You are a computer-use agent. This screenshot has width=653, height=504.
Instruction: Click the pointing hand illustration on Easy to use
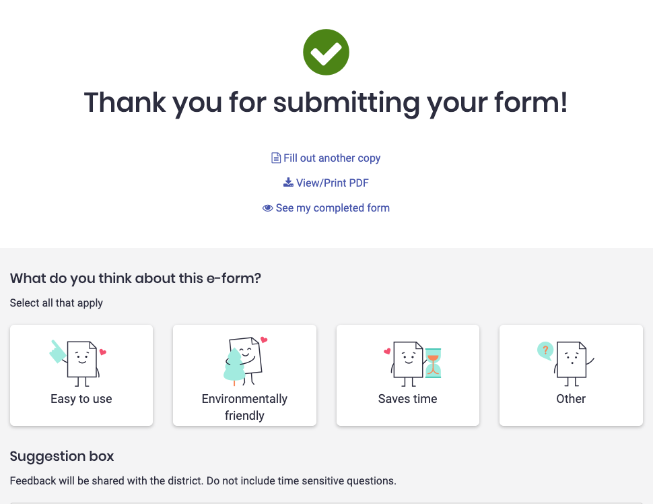point(57,352)
